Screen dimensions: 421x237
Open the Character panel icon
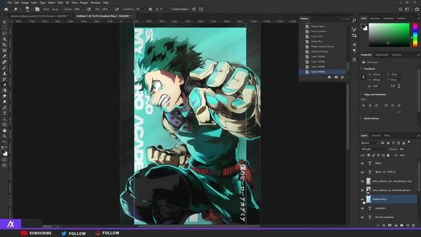pyautogui.click(x=355, y=45)
